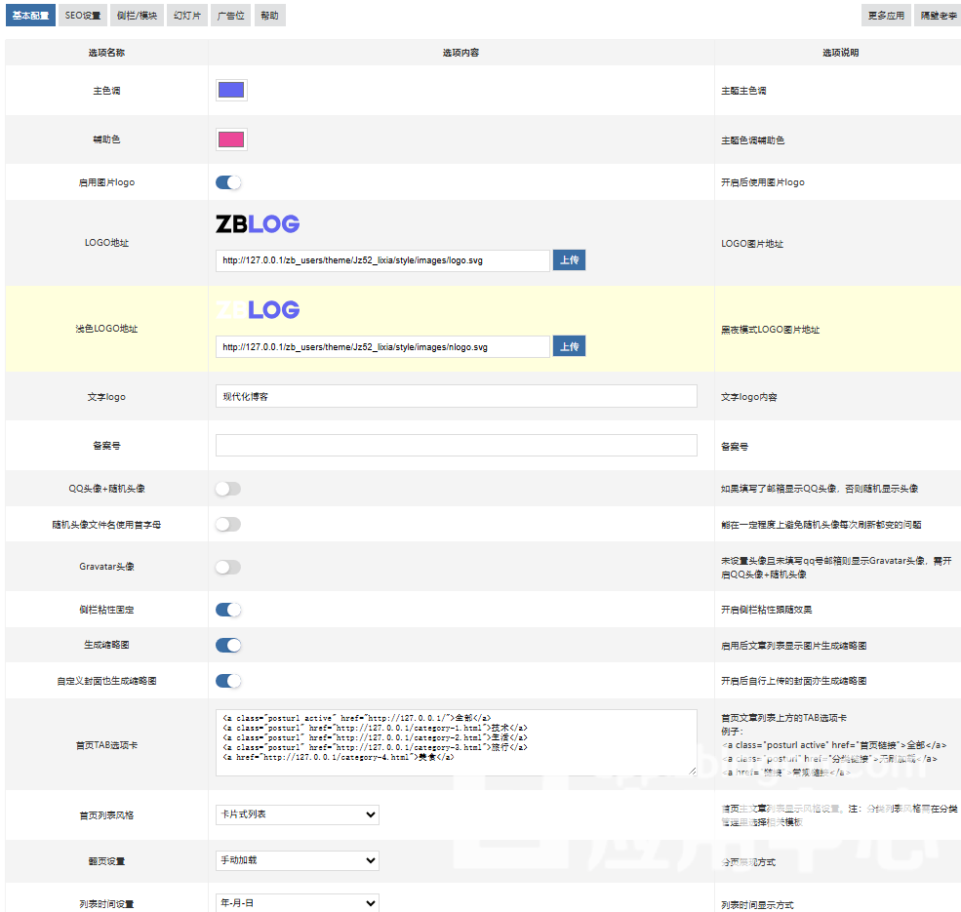Click 上传 button for 浅色LOGO地址
Image resolution: width=961 pixels, height=912 pixels.
569,346
